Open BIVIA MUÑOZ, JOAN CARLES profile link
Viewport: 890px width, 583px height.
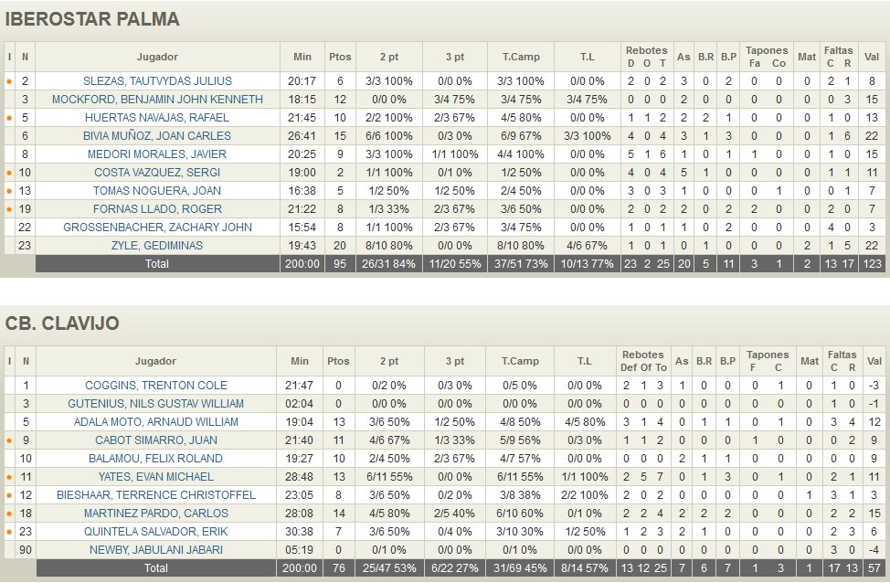click(x=157, y=136)
